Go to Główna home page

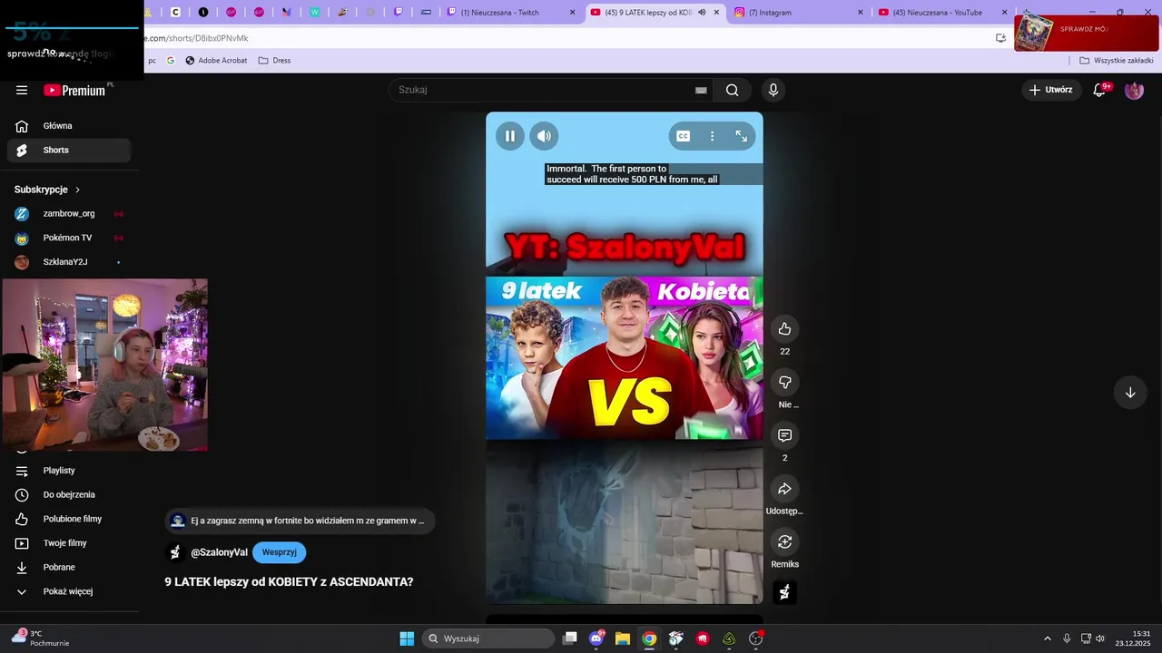click(x=69, y=126)
